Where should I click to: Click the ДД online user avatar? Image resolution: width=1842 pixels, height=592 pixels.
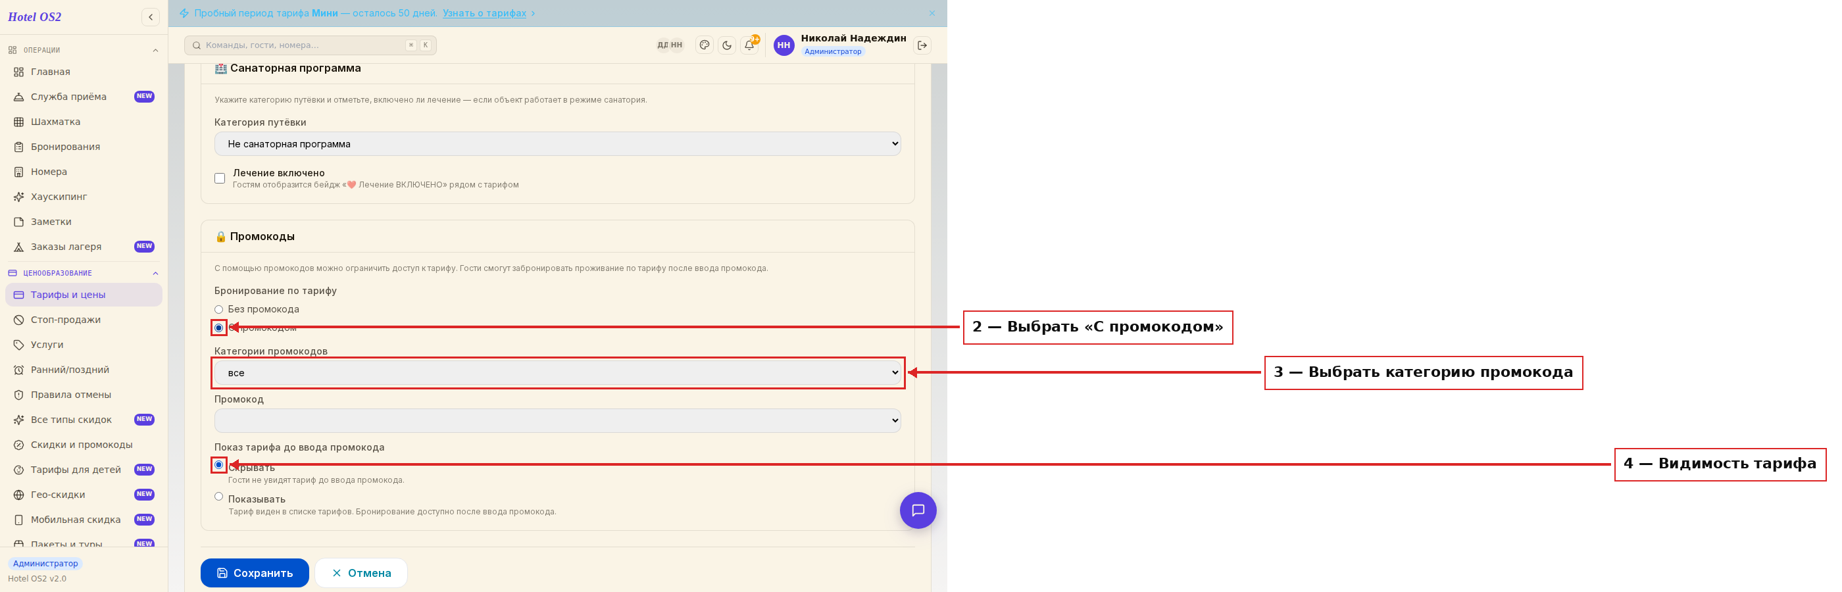pyautogui.click(x=662, y=45)
